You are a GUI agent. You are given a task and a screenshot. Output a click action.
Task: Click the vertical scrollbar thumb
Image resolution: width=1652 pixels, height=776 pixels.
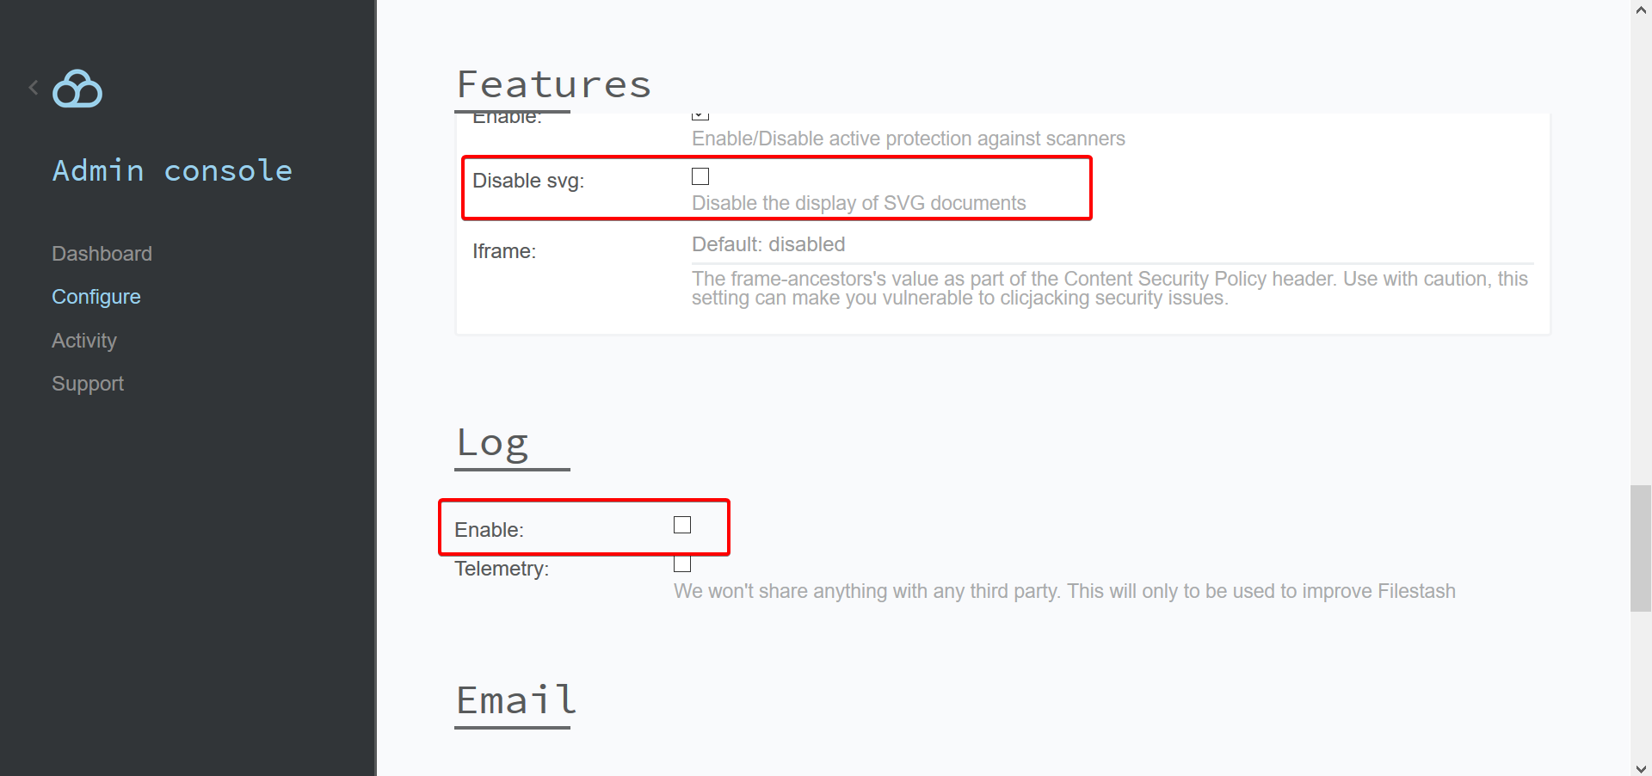click(x=1641, y=548)
